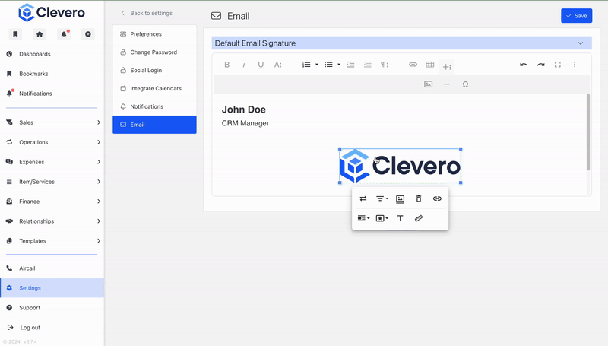Undo the last edit
This screenshot has height=346, width=608.
pyautogui.click(x=524, y=65)
